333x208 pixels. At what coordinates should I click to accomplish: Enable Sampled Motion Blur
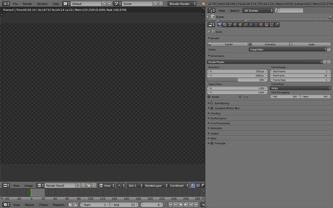[x=212, y=108]
